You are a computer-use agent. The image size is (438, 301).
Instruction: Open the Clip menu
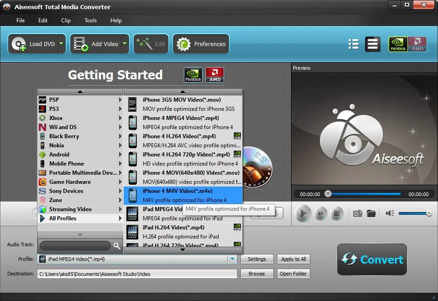(x=66, y=21)
